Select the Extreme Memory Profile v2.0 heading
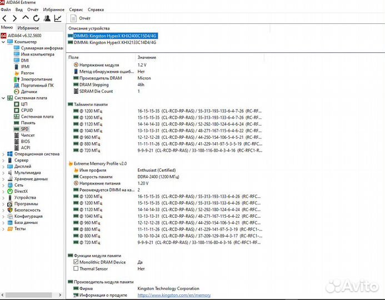Image resolution: width=385 pixels, height=300 pixels. tap(100, 163)
